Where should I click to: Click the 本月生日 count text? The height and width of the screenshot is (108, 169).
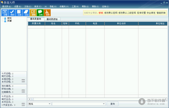[x=7, y=102]
